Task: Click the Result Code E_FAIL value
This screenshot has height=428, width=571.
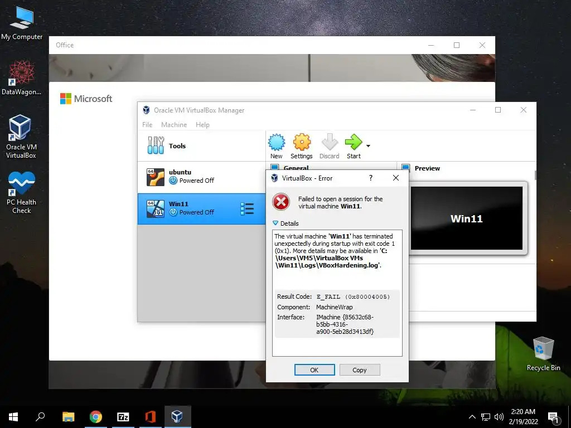Action: 353,296
